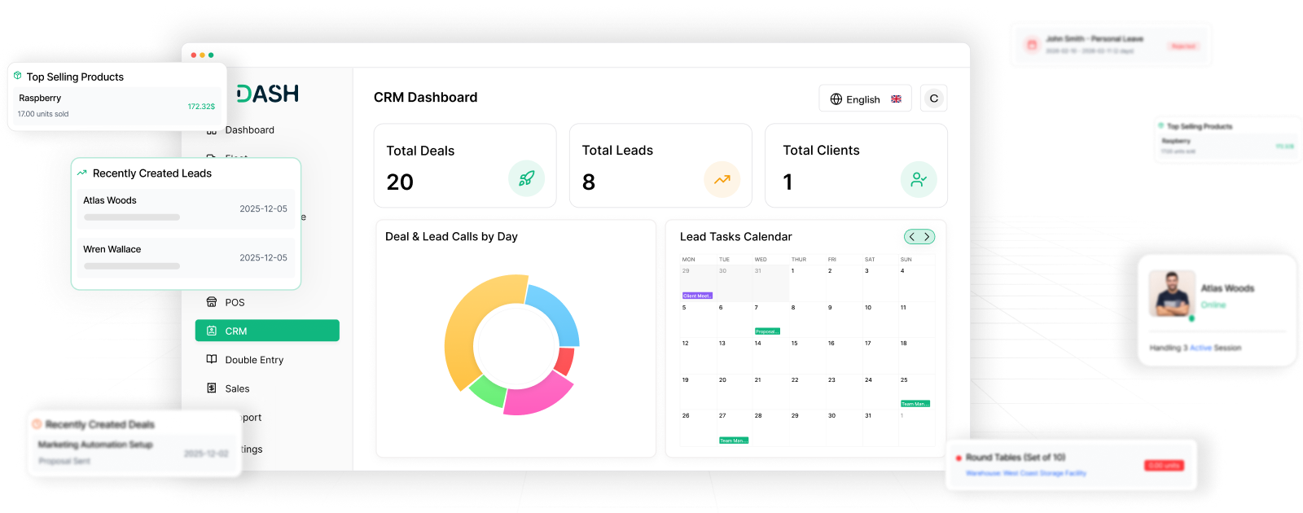Click the Atlas Woods profile photo

(x=1172, y=293)
